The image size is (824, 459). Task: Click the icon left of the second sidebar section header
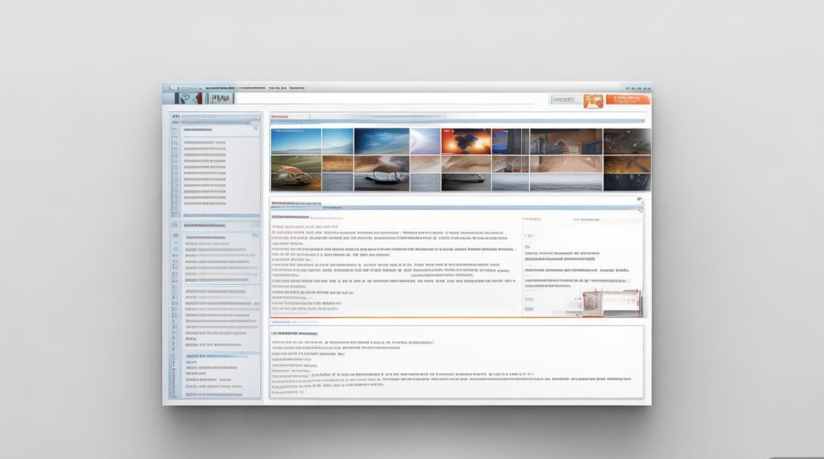click(x=175, y=225)
